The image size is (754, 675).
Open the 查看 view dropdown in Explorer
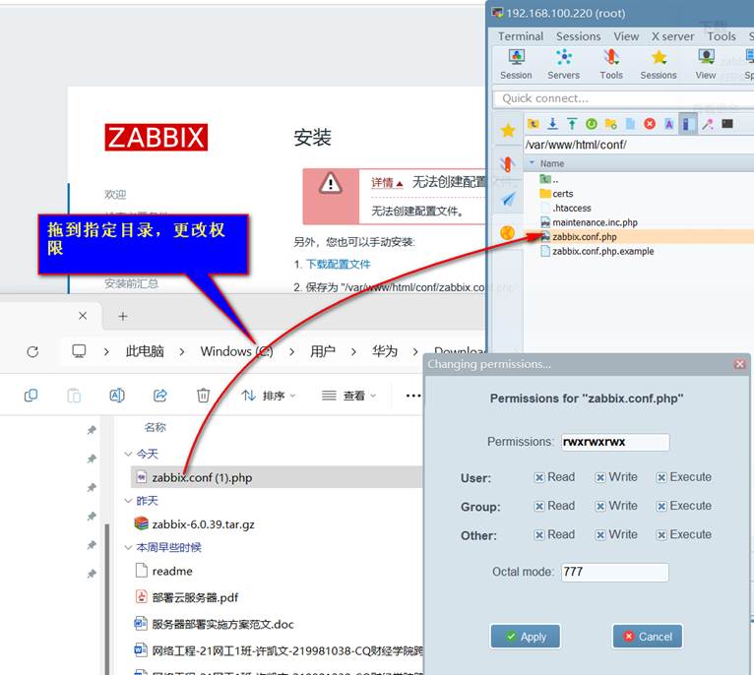[348, 396]
